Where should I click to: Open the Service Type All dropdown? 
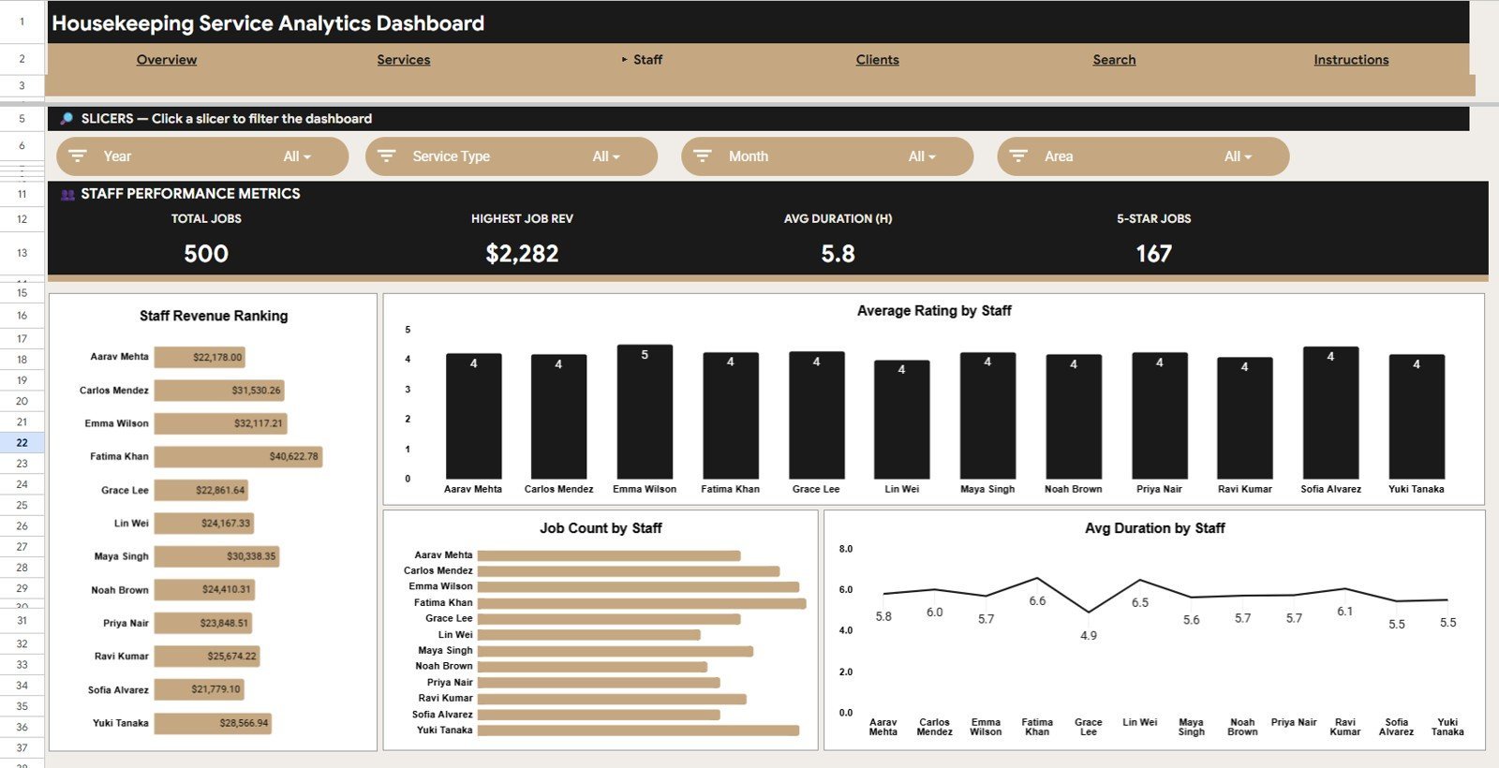point(606,156)
